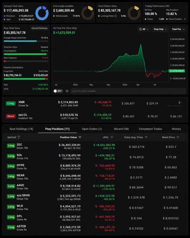This screenshot has height=238, width=190.
Task: Click the Long badge of the HYPE row
Action: pos(11,166)
